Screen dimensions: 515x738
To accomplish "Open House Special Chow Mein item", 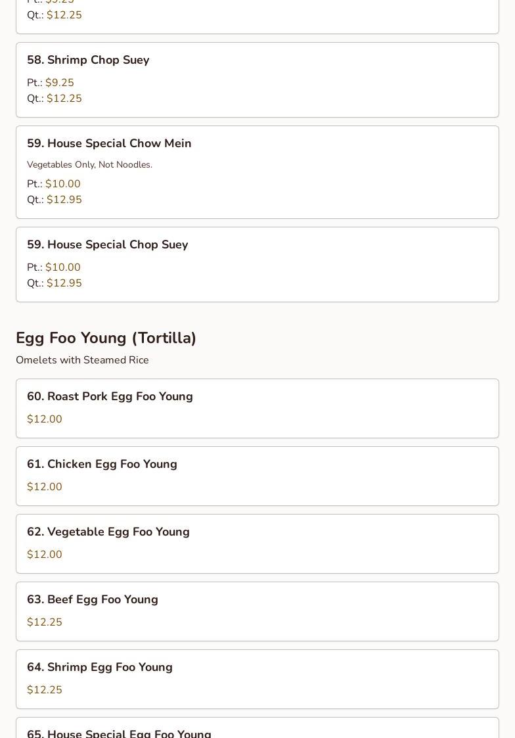I will [109, 143].
